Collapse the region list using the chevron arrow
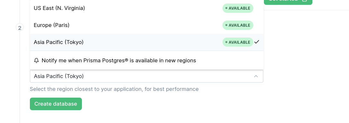The image size is (349, 123). click(256, 76)
